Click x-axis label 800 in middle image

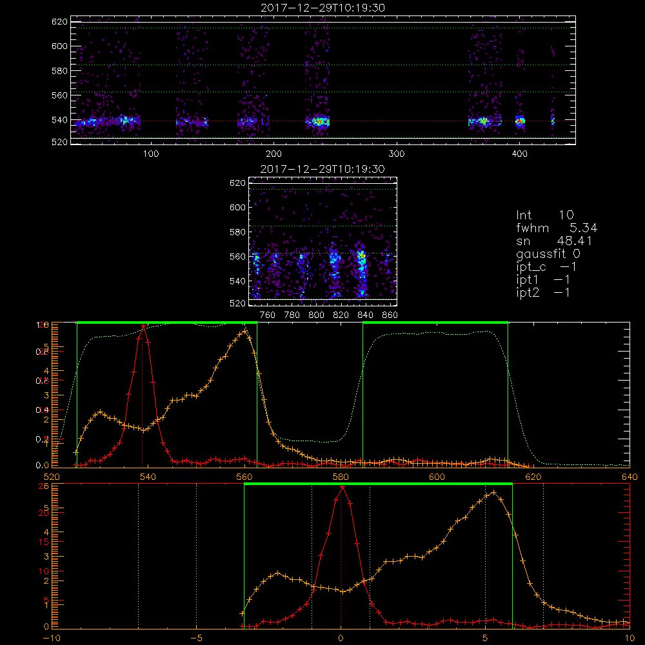pyautogui.click(x=316, y=315)
